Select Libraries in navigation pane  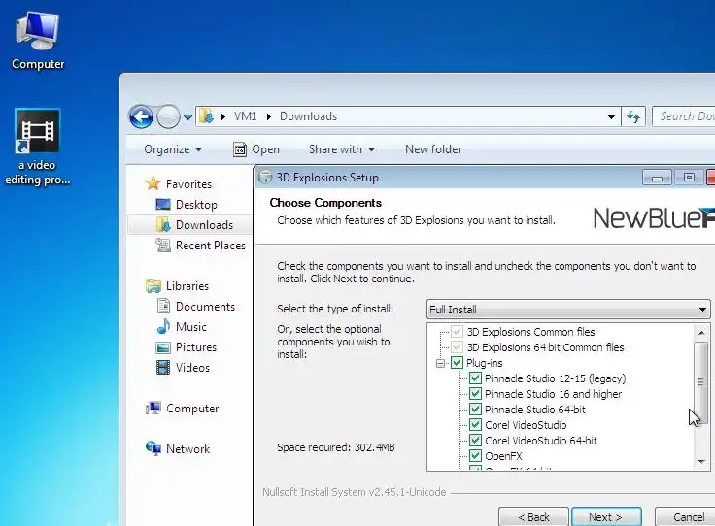187,286
